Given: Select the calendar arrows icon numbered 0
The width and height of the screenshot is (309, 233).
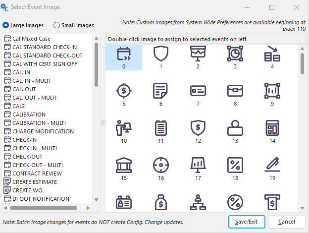Looking at the screenshot, I should [124, 54].
